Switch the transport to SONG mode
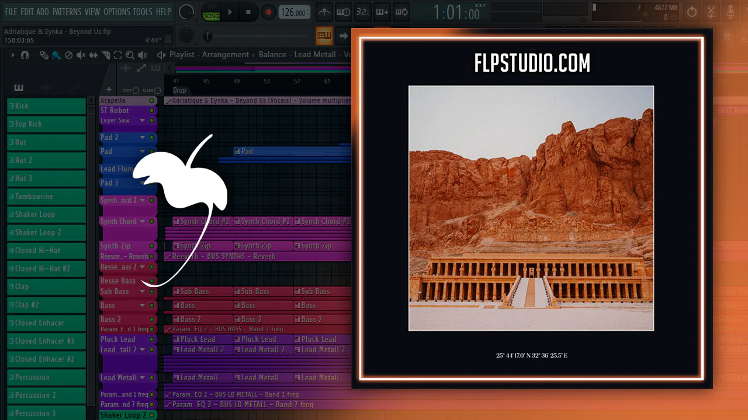The width and height of the screenshot is (748, 420). click(x=211, y=16)
